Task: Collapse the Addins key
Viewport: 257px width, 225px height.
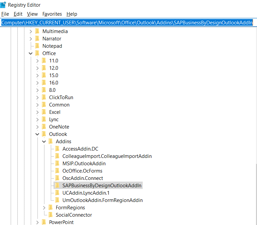Action: tap(44, 142)
